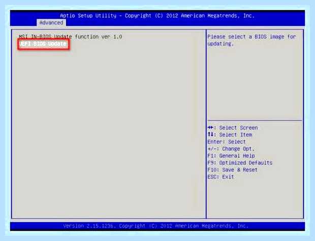Screen dimensions: 315x241
Task: Click the 'Select Screen' key hint
Action: pyautogui.click(x=233, y=128)
